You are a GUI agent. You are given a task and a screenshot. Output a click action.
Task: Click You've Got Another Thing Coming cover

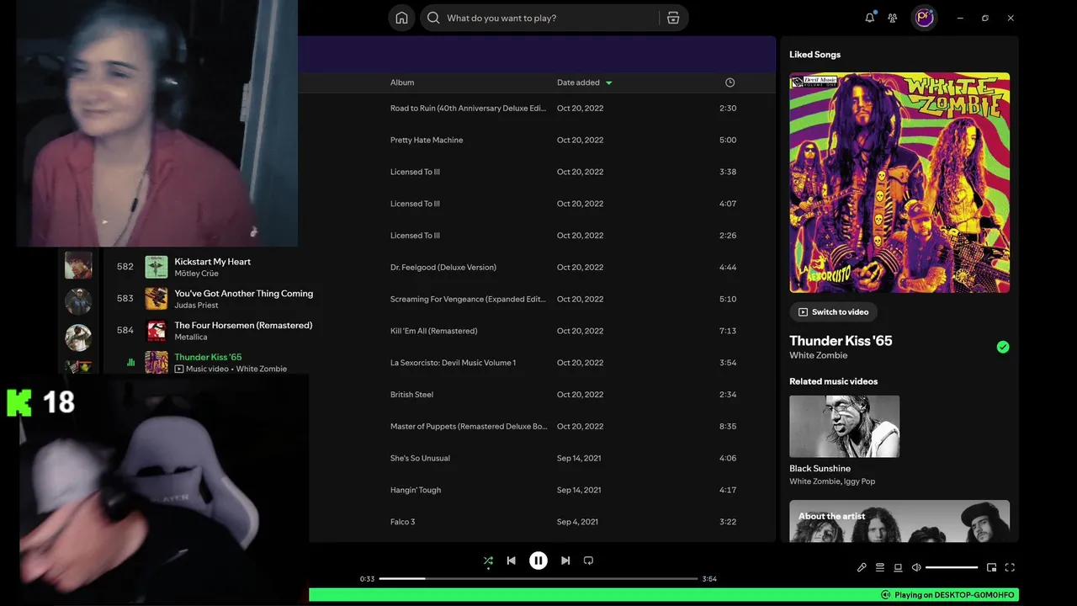tap(156, 299)
